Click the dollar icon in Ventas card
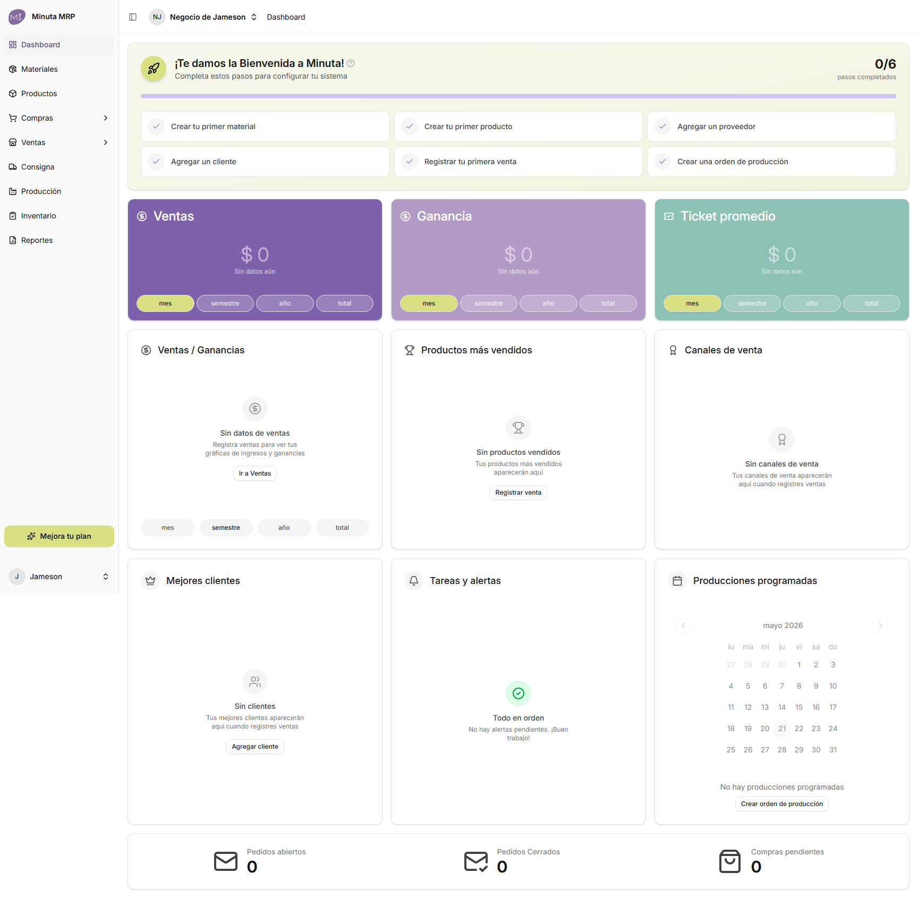 click(x=142, y=216)
